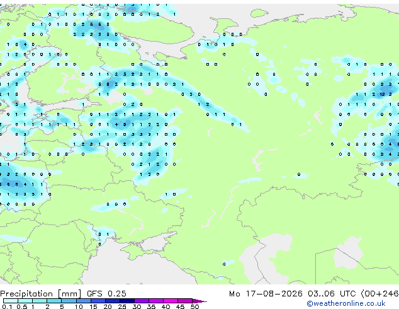Select the 'GFS 0.25' model label
399x309 pixels.
click(106, 294)
